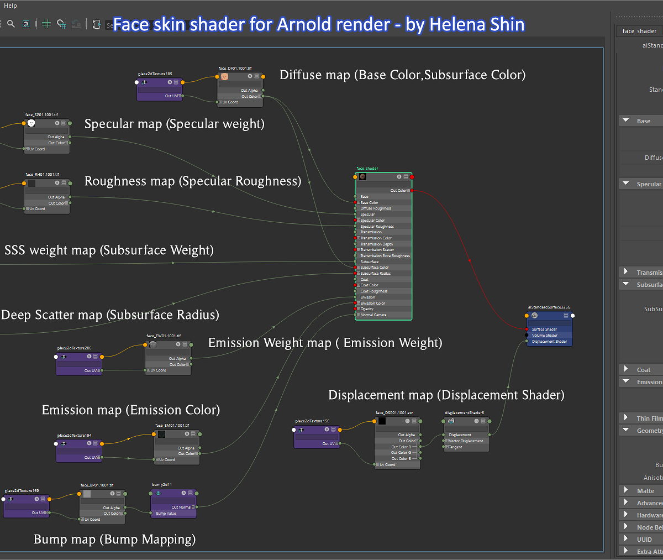Expand Subsurface Radius plus on face_shader

click(x=359, y=274)
